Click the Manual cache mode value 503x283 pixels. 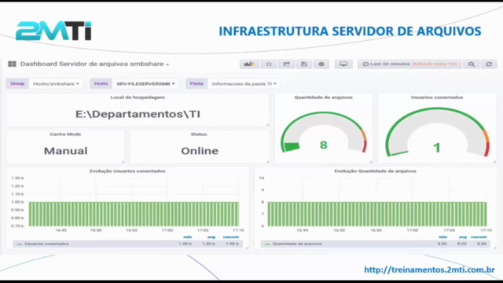(65, 151)
